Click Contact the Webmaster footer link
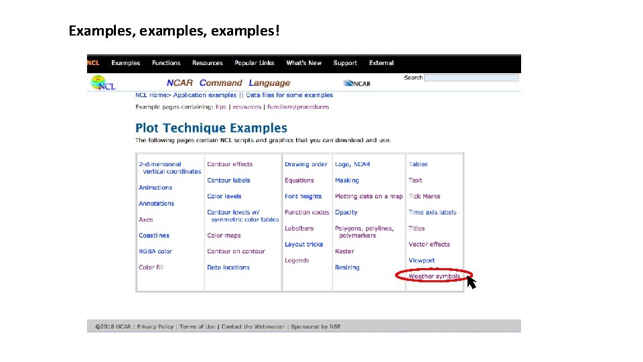Viewport: 643px width, 362px height. 253,326
